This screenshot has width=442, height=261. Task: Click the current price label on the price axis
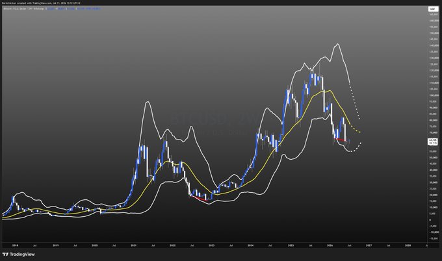(432, 142)
